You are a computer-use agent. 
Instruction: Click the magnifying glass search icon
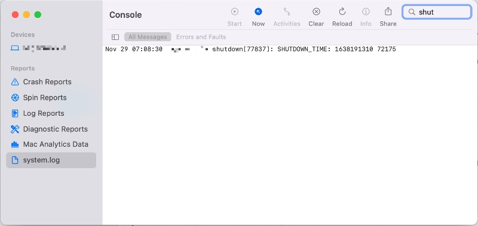(x=412, y=12)
